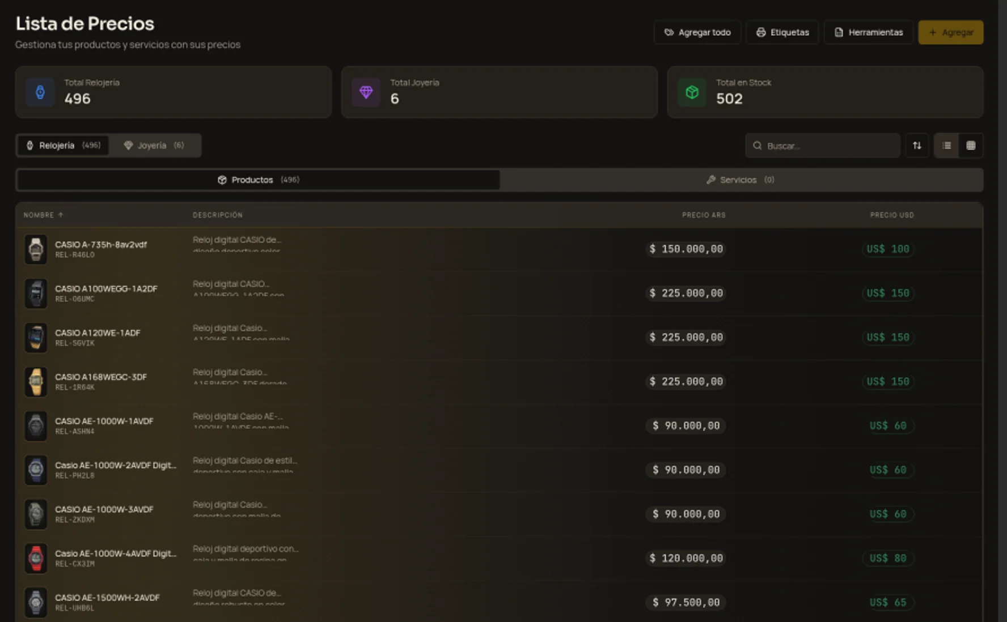Viewport: 1007px width, 622px height.
Task: Open the Etiquetas print button
Action: [782, 32]
